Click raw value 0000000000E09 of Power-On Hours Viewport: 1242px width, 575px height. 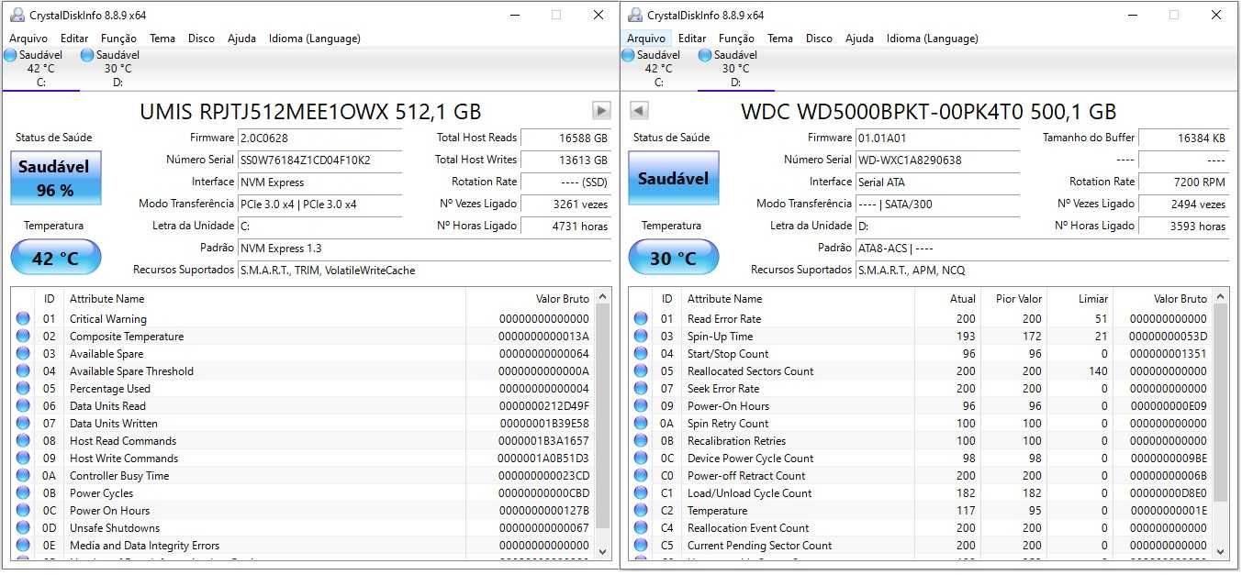pyautogui.click(x=1168, y=406)
